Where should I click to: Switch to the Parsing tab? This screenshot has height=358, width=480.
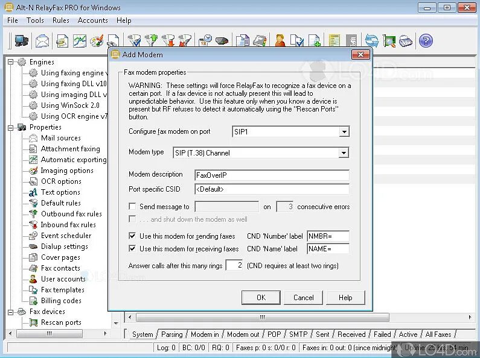[x=171, y=334]
